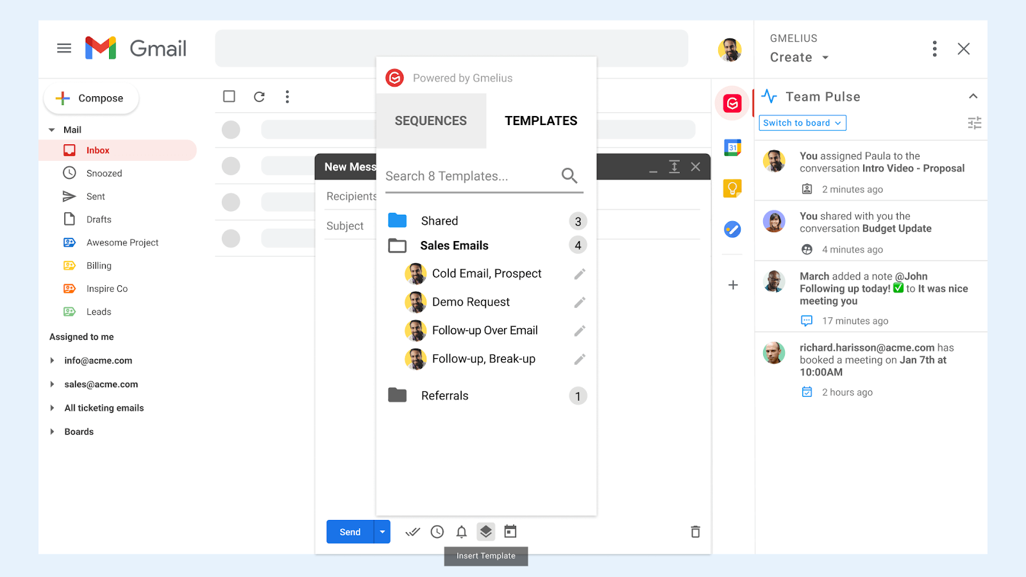
Task: Send the message
Action: tap(350, 532)
